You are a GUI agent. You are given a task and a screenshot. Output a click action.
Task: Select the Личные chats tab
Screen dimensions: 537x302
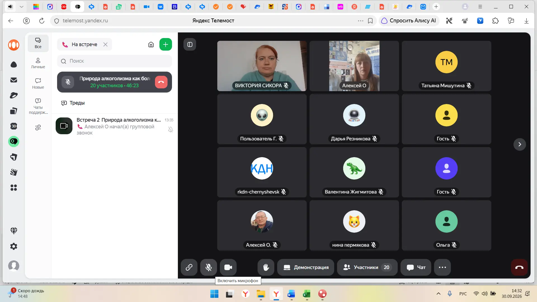pyautogui.click(x=38, y=63)
